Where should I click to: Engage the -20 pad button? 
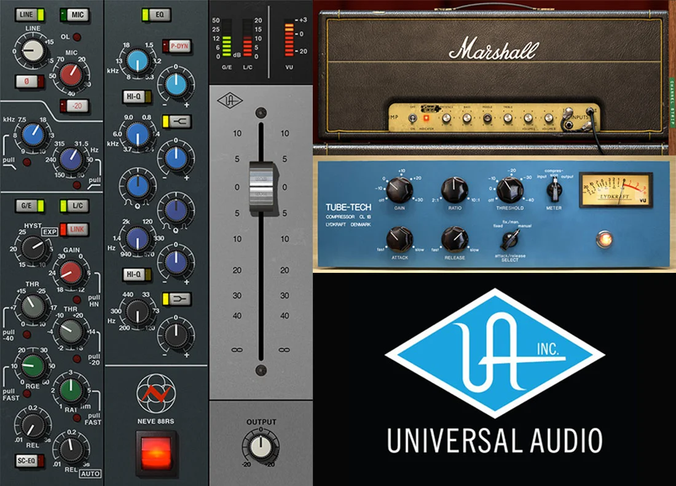click(74, 106)
